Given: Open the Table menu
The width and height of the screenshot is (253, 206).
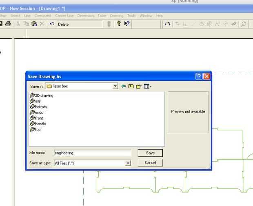Looking at the screenshot, I should point(102,16).
